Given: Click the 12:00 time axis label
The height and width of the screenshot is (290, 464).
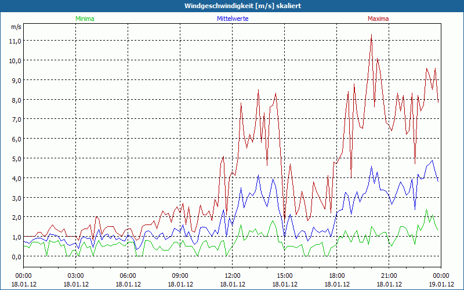Looking at the screenshot, I should (x=233, y=276).
